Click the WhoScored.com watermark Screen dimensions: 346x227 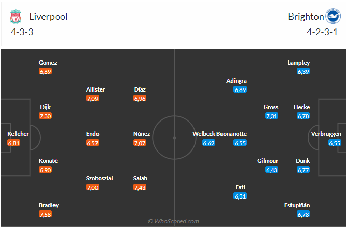click(173, 221)
